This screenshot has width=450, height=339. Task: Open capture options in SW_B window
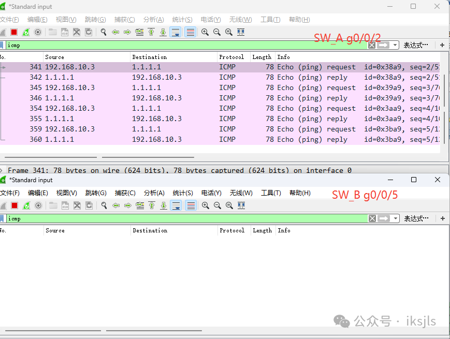[x=38, y=205]
